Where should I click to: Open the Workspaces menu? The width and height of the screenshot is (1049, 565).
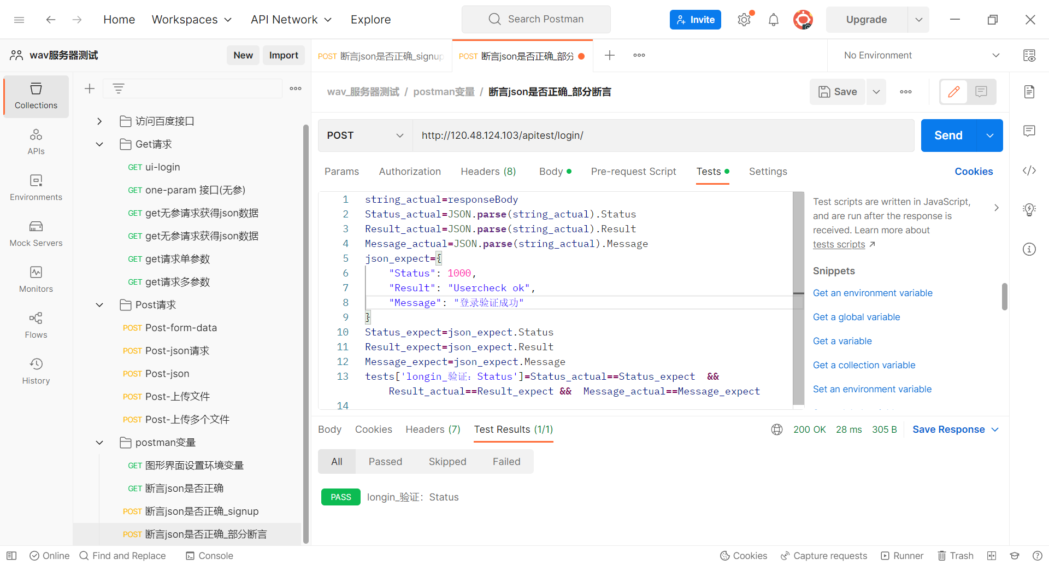click(x=192, y=20)
